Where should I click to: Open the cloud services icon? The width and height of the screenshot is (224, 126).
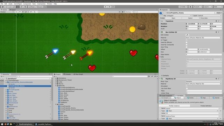(x=190, y=7)
